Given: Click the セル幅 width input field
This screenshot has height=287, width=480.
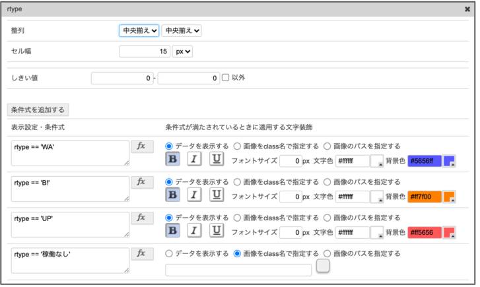Looking at the screenshot, I should pos(144,51).
